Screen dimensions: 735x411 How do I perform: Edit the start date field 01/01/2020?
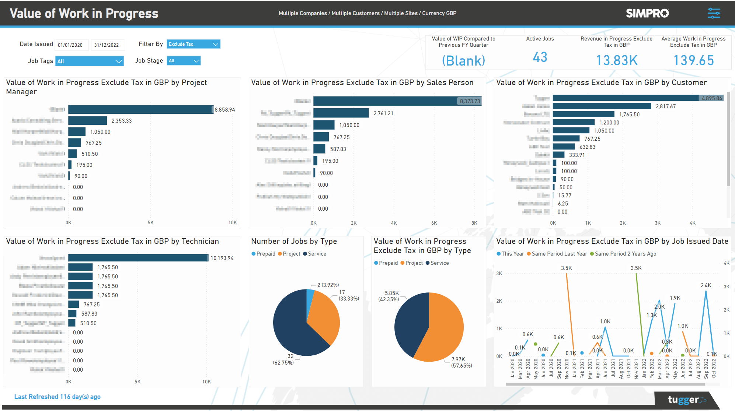(x=71, y=45)
